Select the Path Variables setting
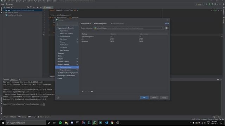The width and height of the screenshot is (225, 126). (x=65, y=50)
